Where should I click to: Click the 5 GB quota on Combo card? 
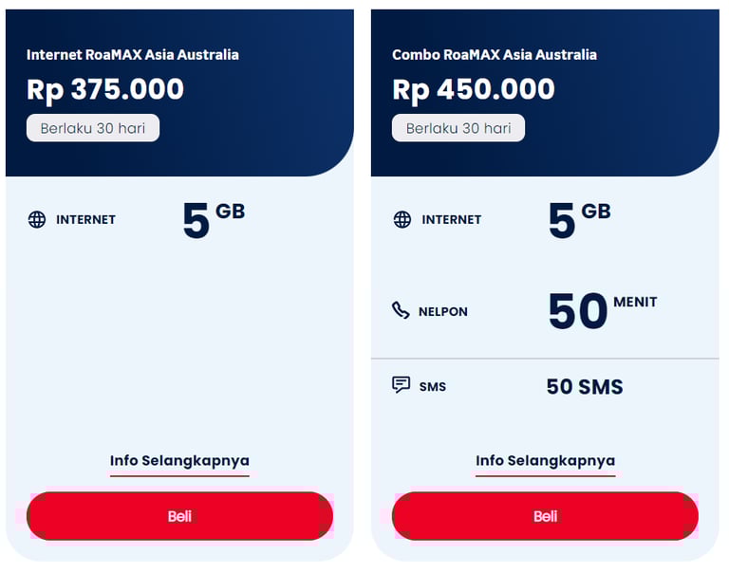click(x=579, y=220)
